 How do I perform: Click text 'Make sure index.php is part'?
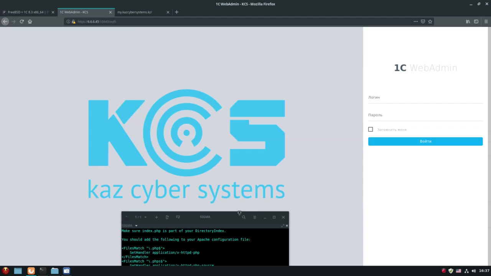(150, 231)
